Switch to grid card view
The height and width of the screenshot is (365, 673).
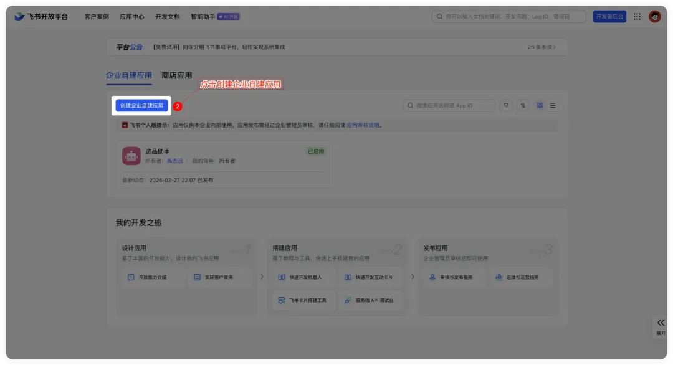[x=540, y=105]
